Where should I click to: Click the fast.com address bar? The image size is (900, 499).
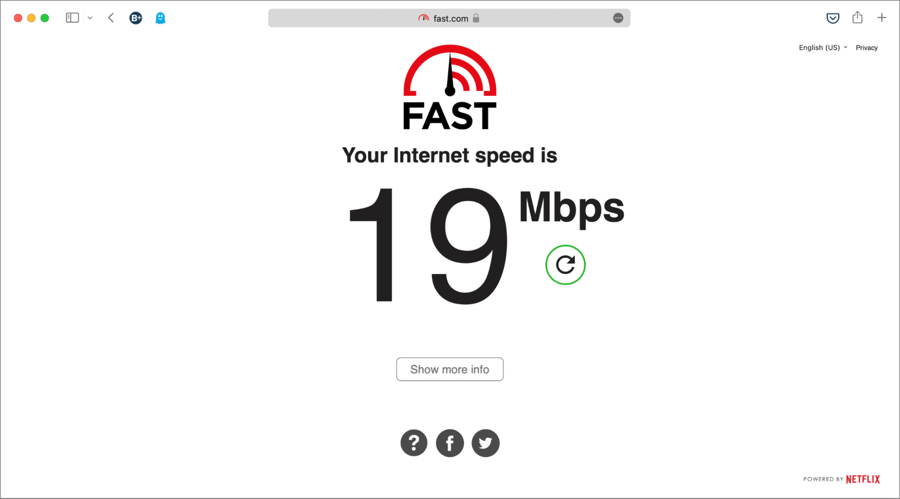449,18
